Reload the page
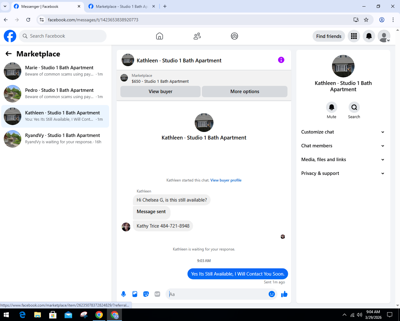Image resolution: width=400 pixels, height=321 pixels. [x=28, y=20]
